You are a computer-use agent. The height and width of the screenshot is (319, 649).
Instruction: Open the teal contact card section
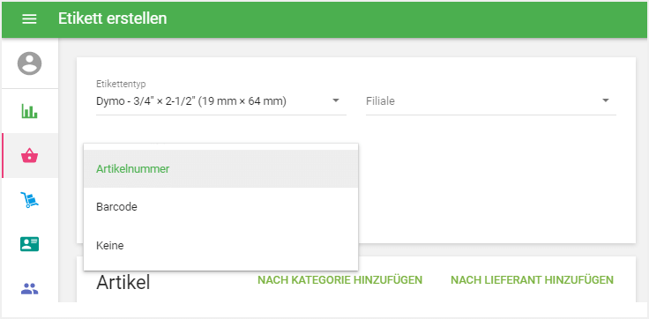[29, 244]
